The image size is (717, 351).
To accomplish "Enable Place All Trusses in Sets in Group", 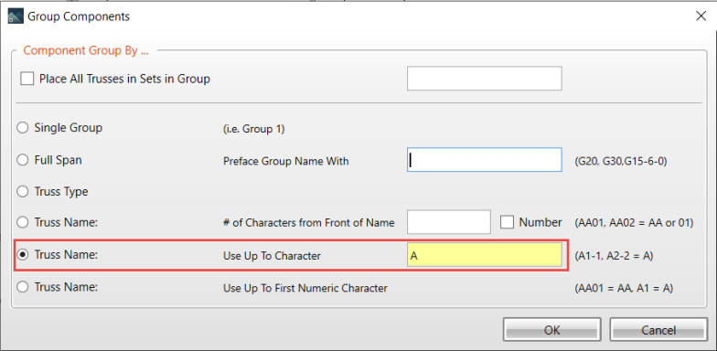I will pyautogui.click(x=27, y=79).
